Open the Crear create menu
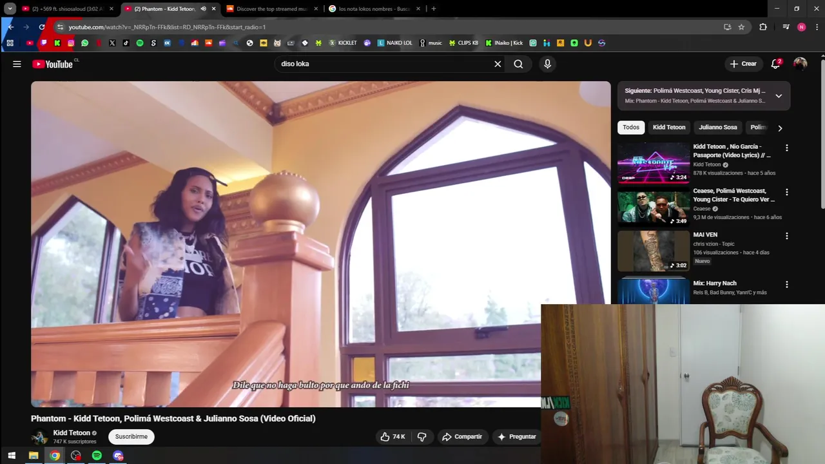Screen dimensions: 825x464 coord(743,64)
